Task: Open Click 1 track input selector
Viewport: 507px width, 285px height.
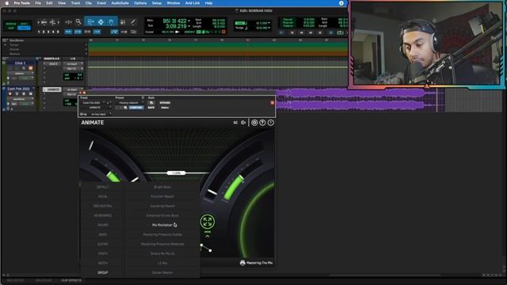Action: (x=72, y=64)
